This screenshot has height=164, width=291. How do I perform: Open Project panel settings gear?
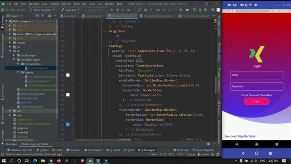pyautogui.click(x=50, y=16)
